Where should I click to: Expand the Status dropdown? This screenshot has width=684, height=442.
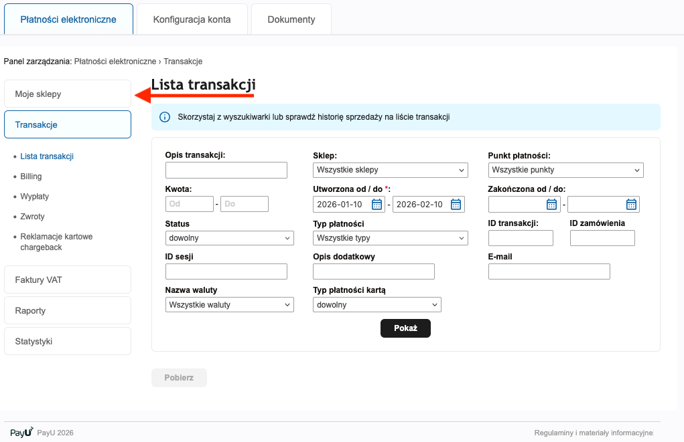[x=229, y=238]
